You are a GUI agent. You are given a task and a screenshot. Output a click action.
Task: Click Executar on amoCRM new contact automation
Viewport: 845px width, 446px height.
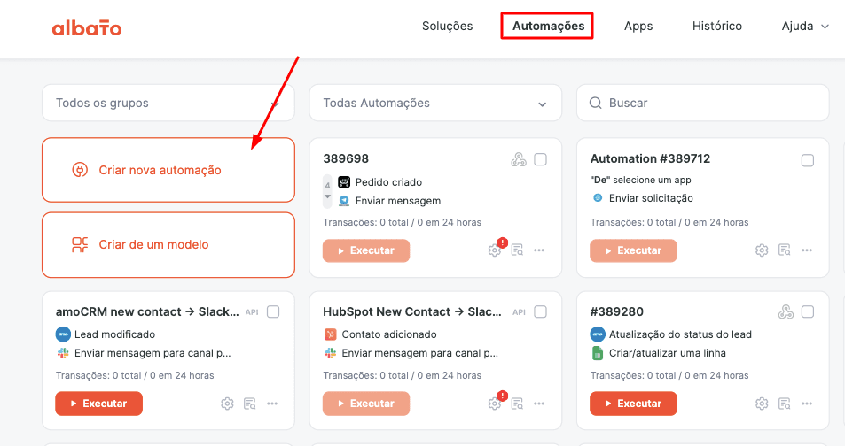click(98, 404)
